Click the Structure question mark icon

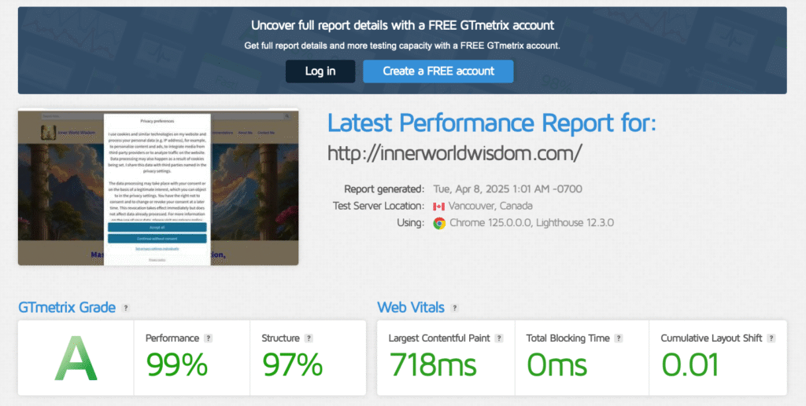309,338
